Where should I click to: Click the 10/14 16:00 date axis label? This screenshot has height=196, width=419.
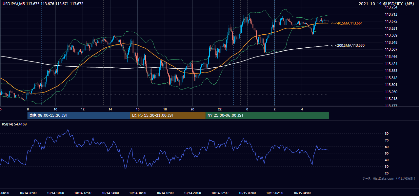click(137, 193)
